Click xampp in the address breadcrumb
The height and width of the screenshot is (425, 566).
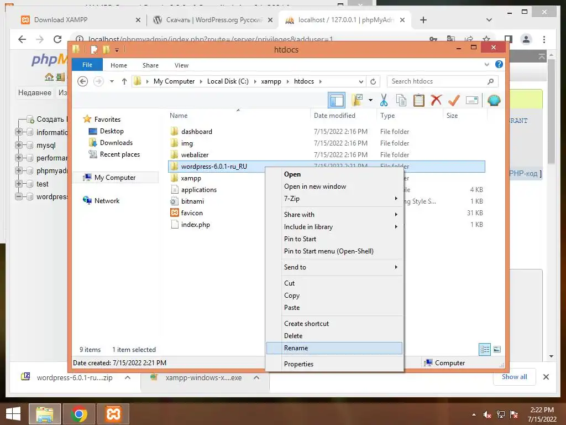[271, 81]
